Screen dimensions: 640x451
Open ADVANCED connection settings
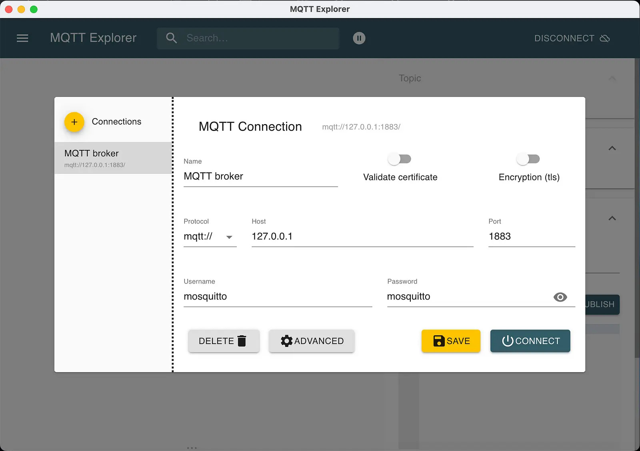click(312, 341)
